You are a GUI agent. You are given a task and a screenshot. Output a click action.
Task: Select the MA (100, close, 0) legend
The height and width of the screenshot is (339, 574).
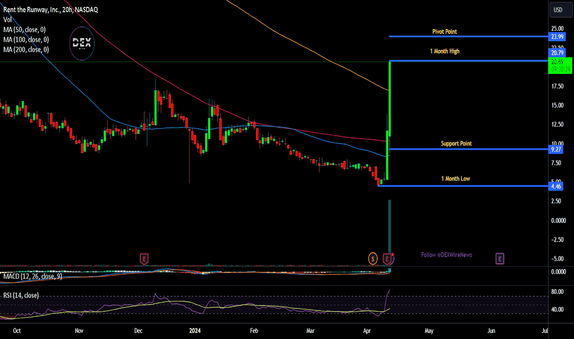click(26, 39)
